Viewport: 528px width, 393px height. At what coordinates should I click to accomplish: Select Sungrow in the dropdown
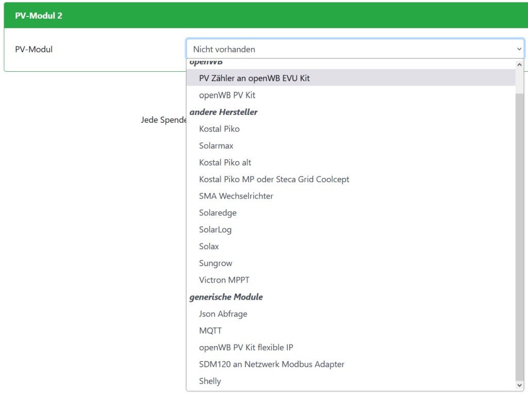(x=216, y=264)
